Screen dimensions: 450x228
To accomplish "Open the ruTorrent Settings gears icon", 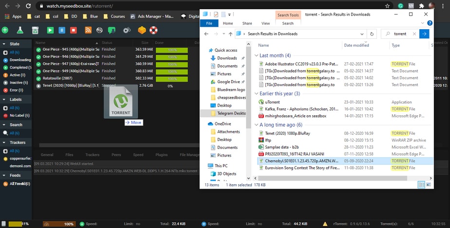I will click(127, 30).
